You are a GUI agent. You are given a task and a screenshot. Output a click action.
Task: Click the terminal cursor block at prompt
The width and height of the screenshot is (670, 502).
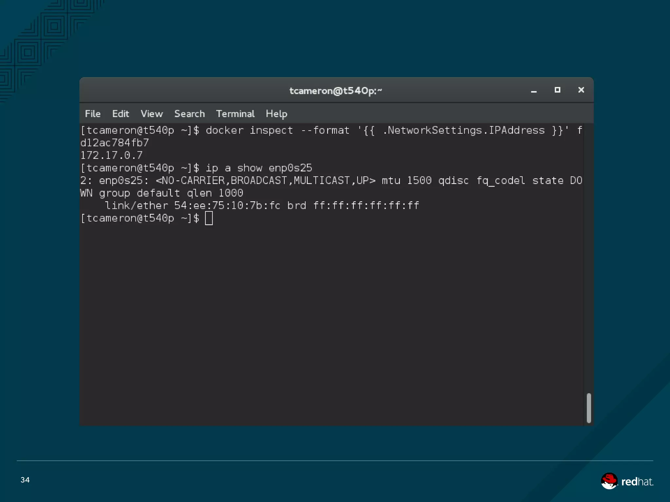pyautogui.click(x=209, y=218)
